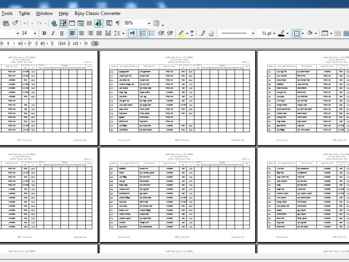Expand the Undo history dropdown
Image resolution: width=349 pixels, height=262 pixels.
[32, 23]
